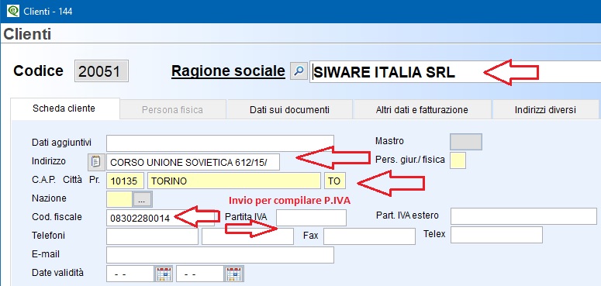Open the Nazione lookup ellipsis button
Image resolution: width=601 pixels, height=286 pixels.
click(x=142, y=199)
